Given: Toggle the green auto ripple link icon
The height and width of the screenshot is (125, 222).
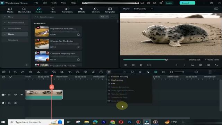Looking at the screenshot, I should click(156, 72).
